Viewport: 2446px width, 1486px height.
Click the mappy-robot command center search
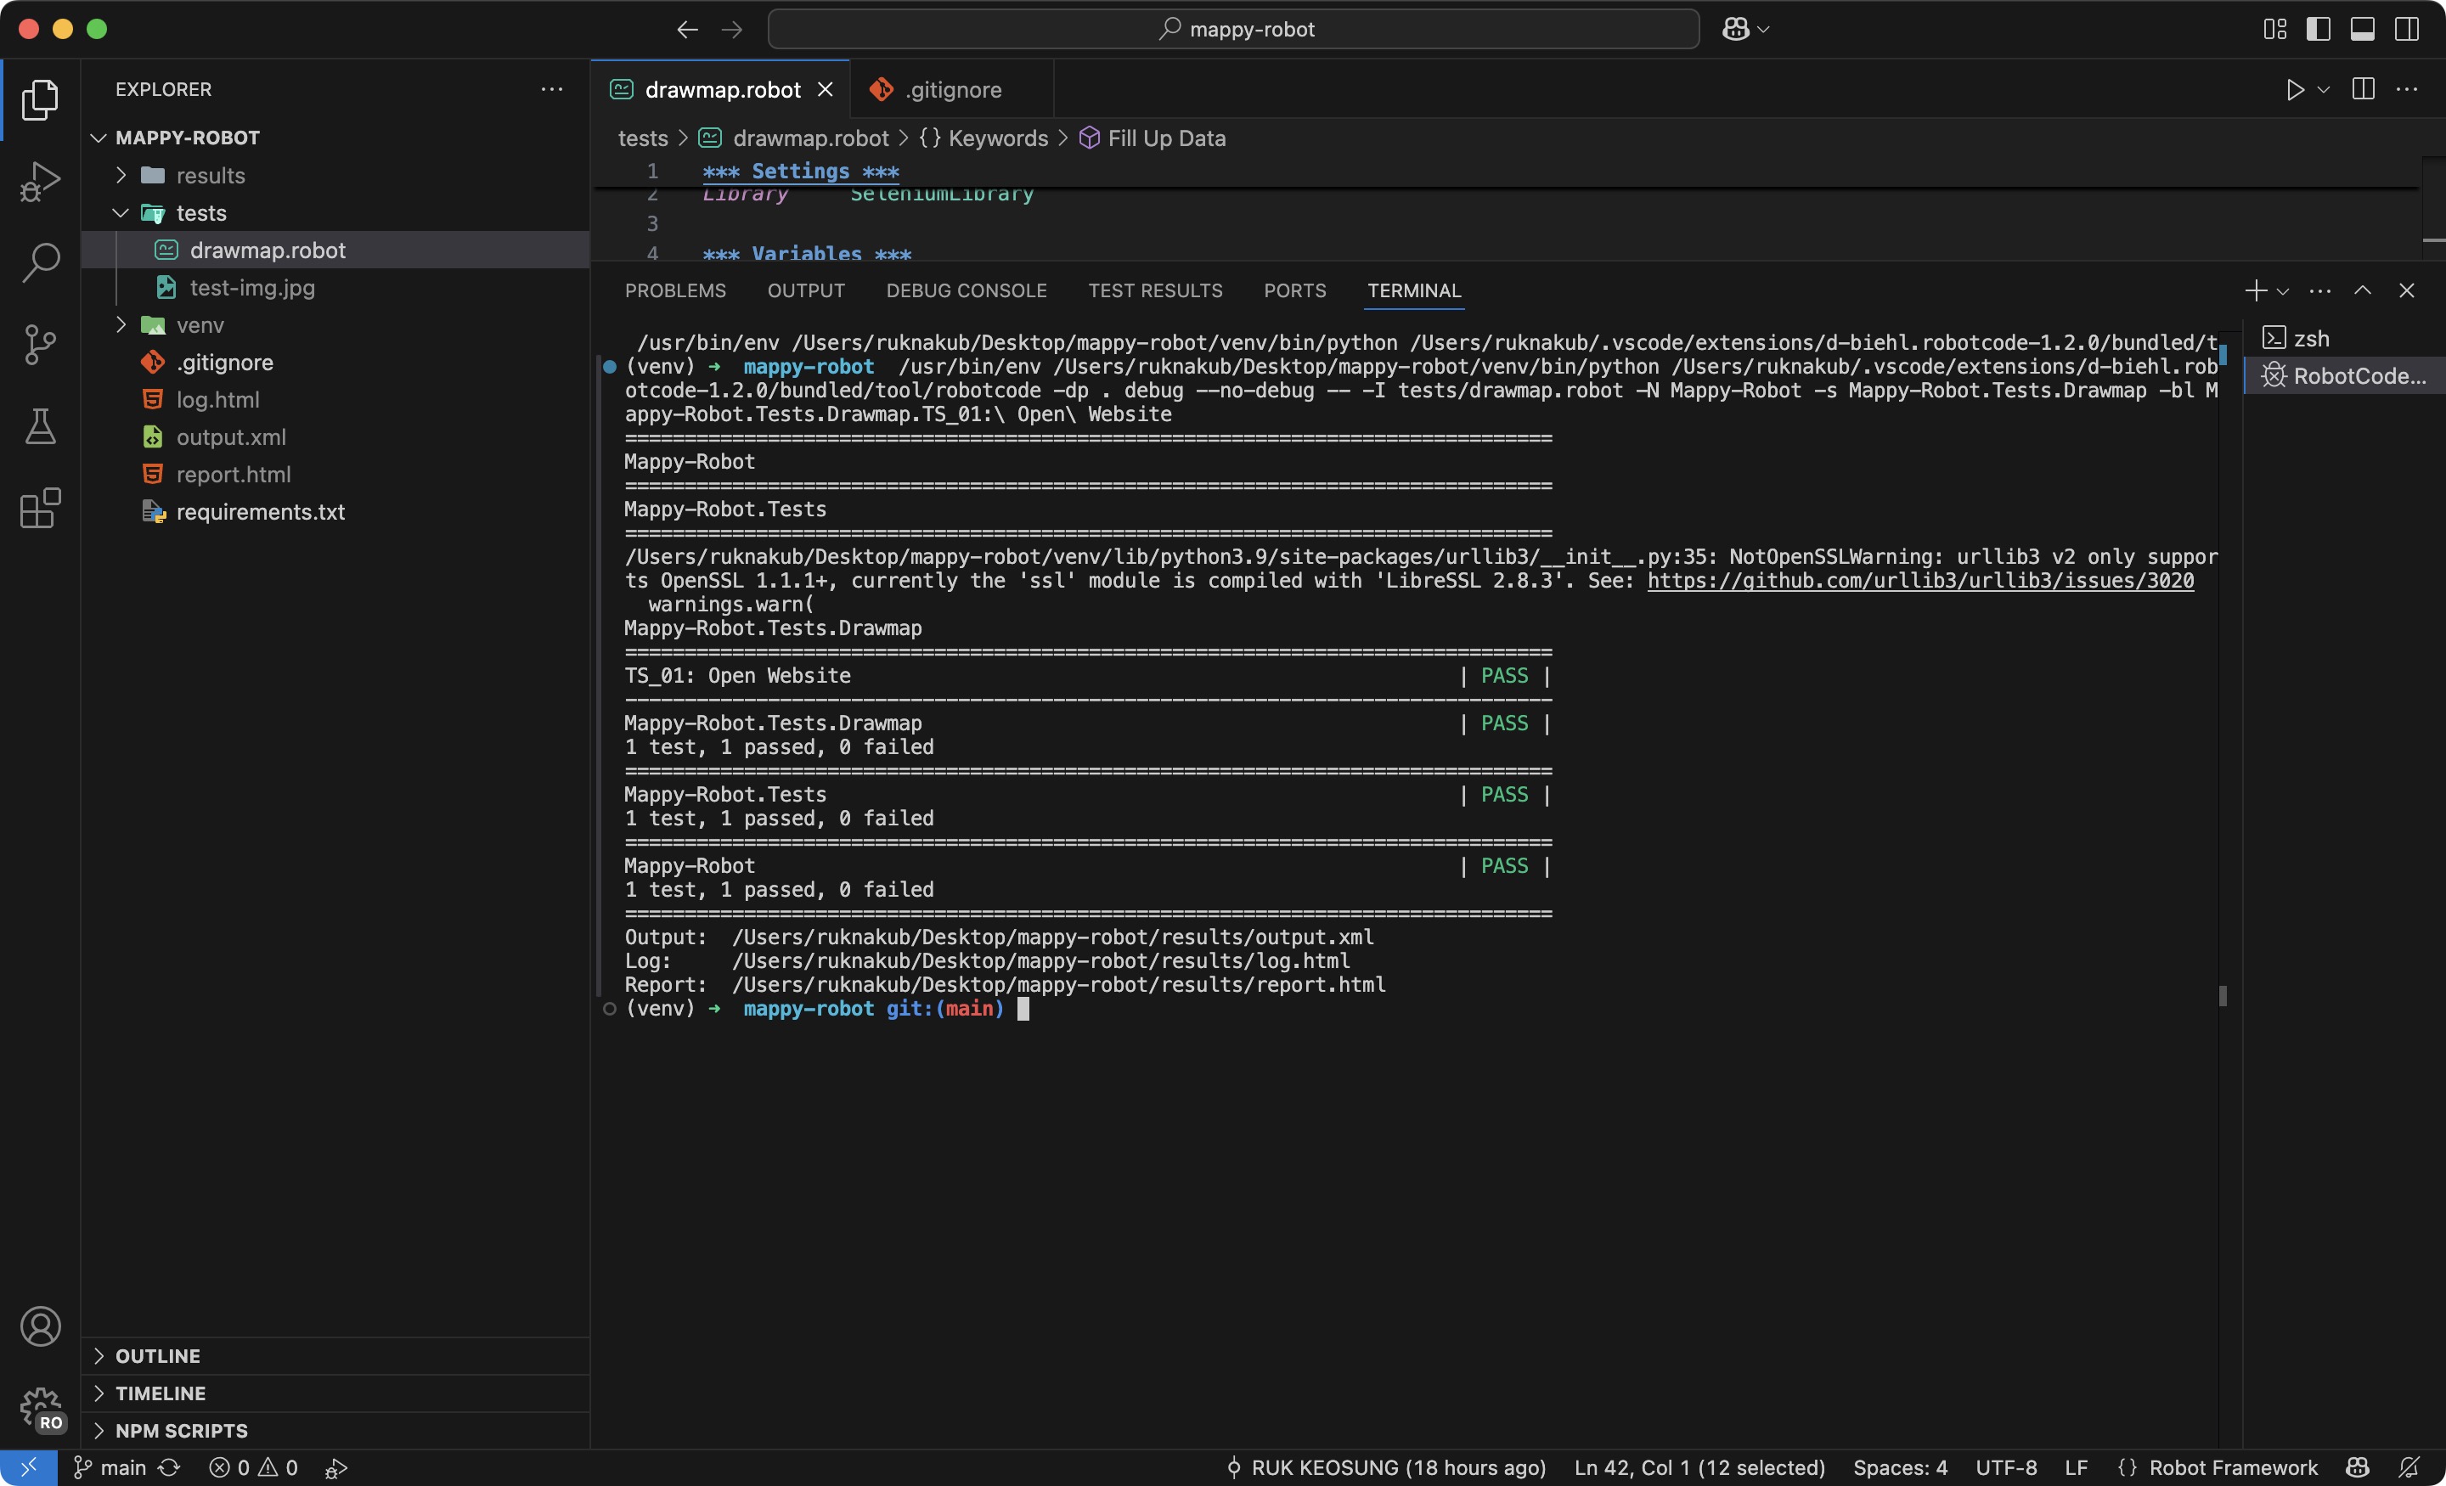point(1234,30)
